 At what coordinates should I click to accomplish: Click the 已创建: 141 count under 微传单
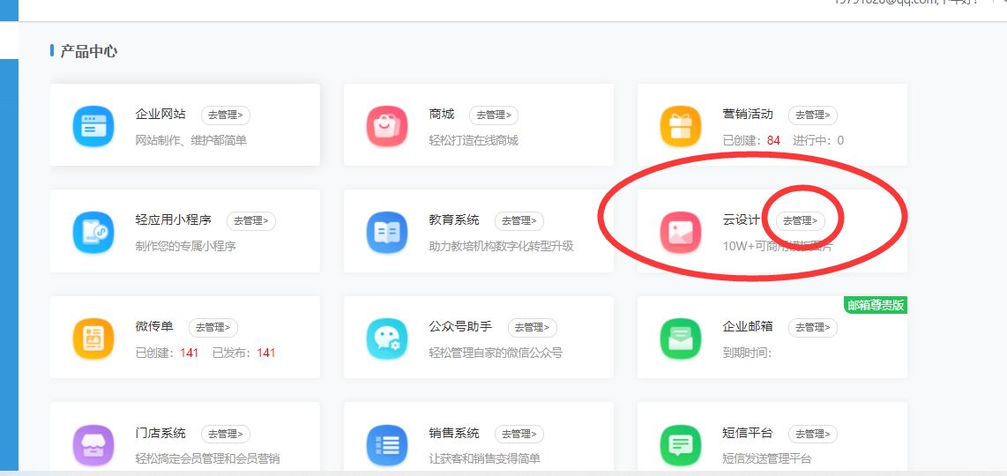point(167,353)
